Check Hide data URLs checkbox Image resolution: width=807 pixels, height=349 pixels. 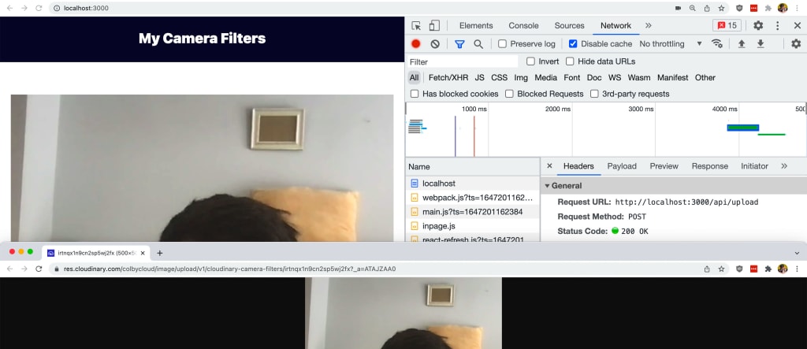coord(570,61)
